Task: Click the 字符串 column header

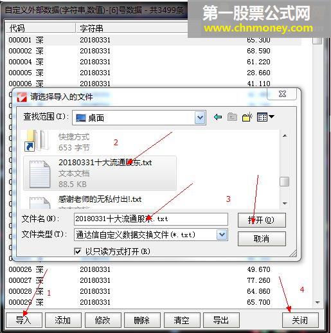Action: coord(132,28)
